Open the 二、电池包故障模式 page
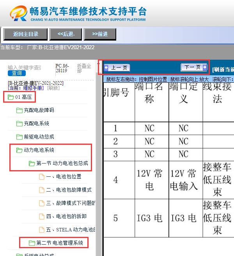 tap(69, 190)
